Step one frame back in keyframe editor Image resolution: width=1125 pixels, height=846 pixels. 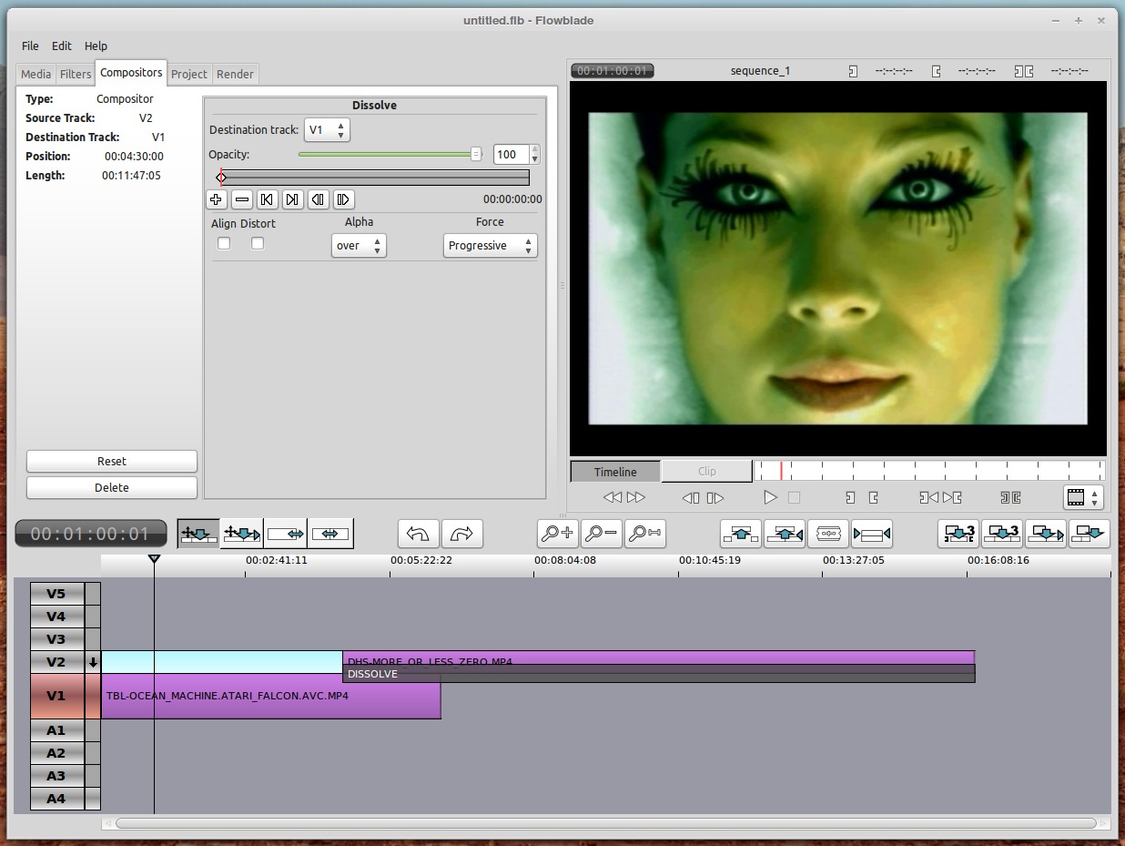(318, 199)
